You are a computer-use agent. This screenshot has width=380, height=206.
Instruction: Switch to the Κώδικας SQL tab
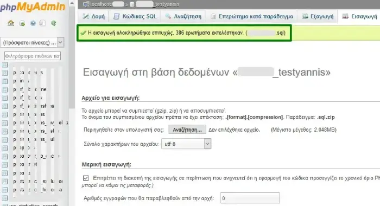pos(135,16)
